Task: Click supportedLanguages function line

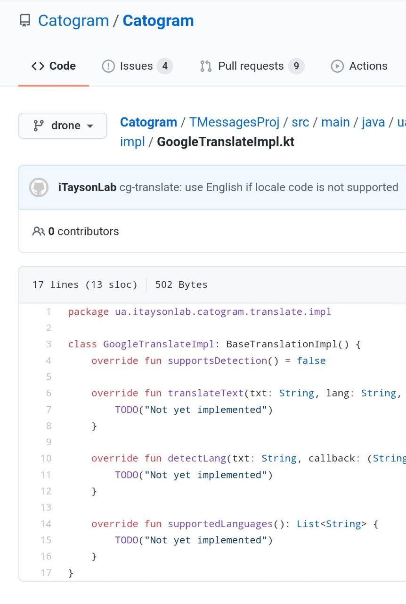Action: 235,524
